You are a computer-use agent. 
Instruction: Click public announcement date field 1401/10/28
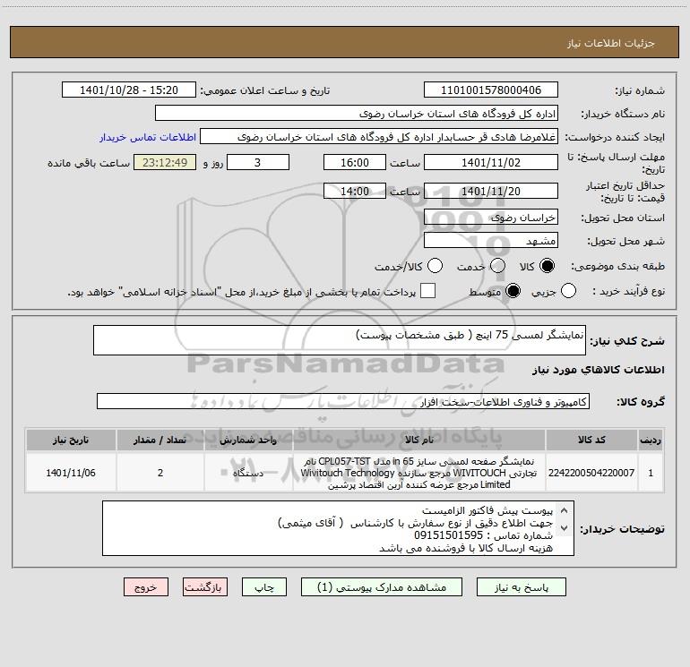click(129, 90)
